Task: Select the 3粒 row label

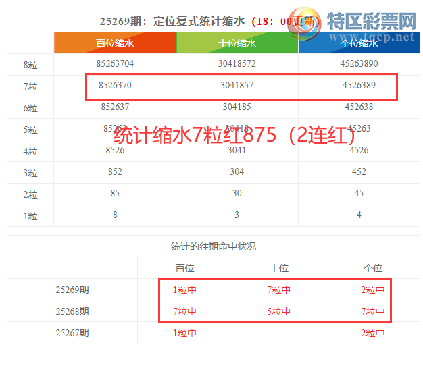Action: pos(30,173)
